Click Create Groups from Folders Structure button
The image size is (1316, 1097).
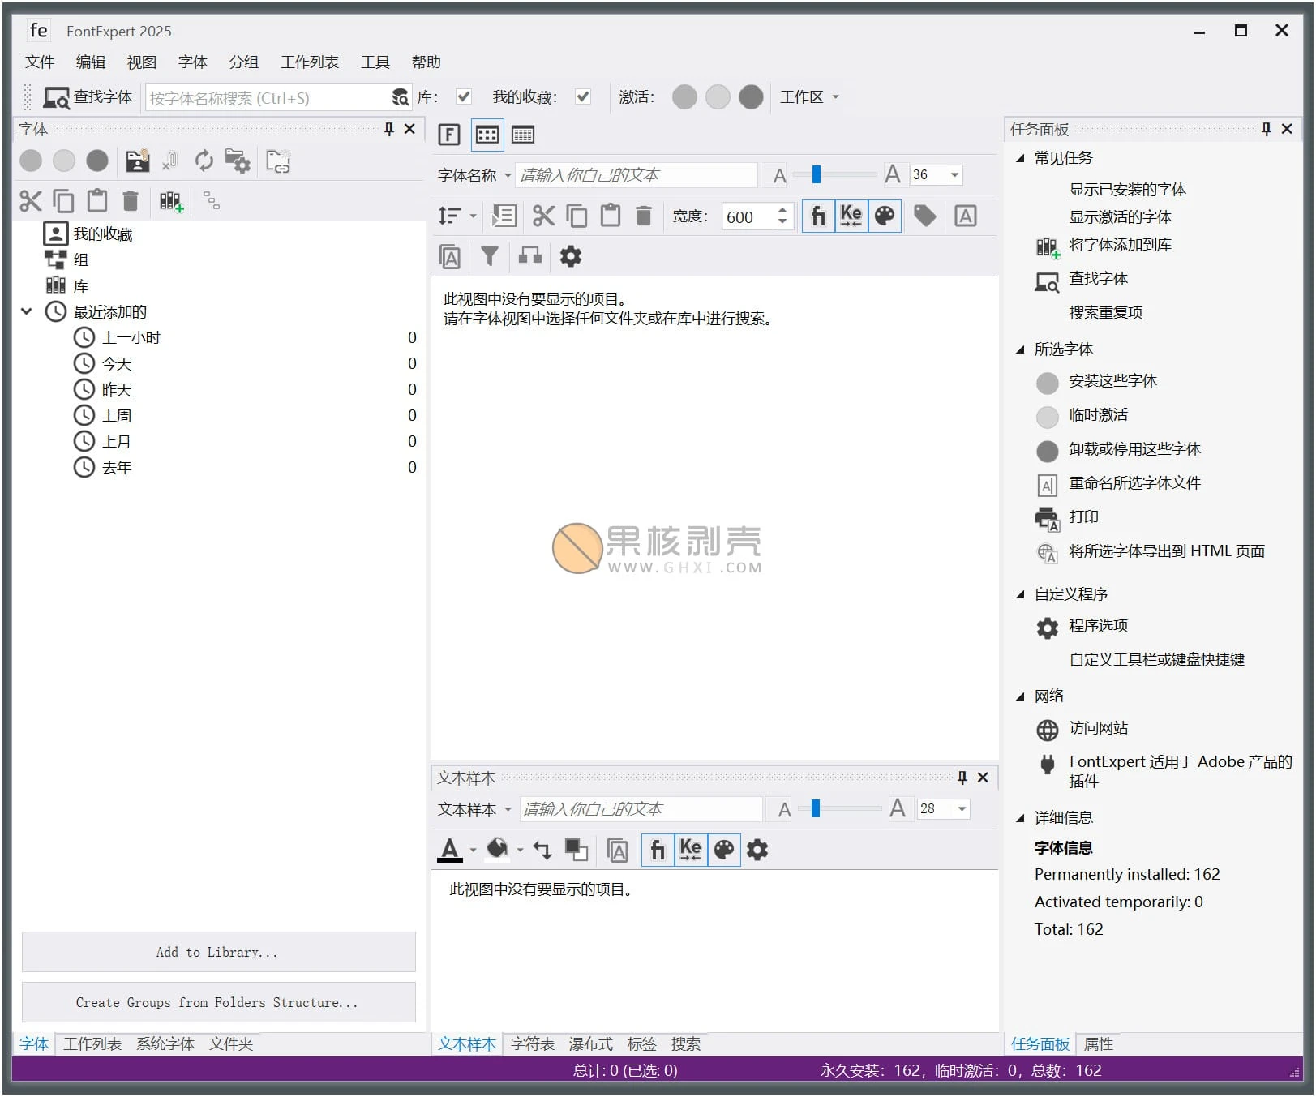(x=218, y=1002)
